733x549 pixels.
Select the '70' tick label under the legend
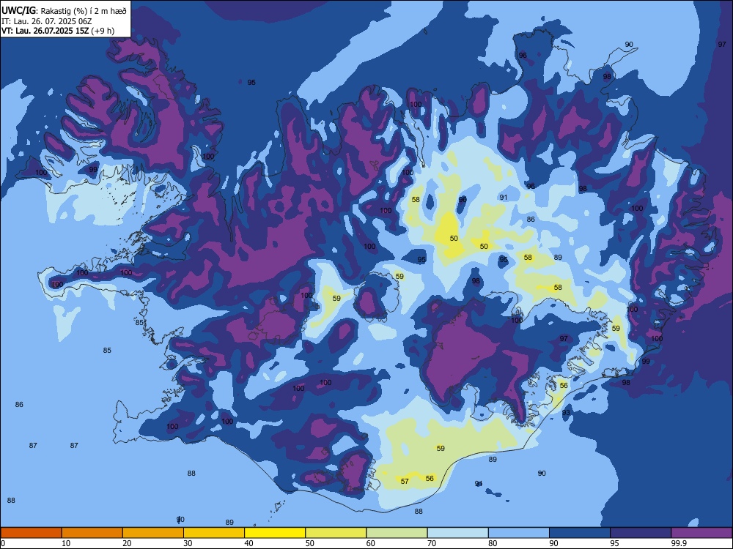pos(432,543)
